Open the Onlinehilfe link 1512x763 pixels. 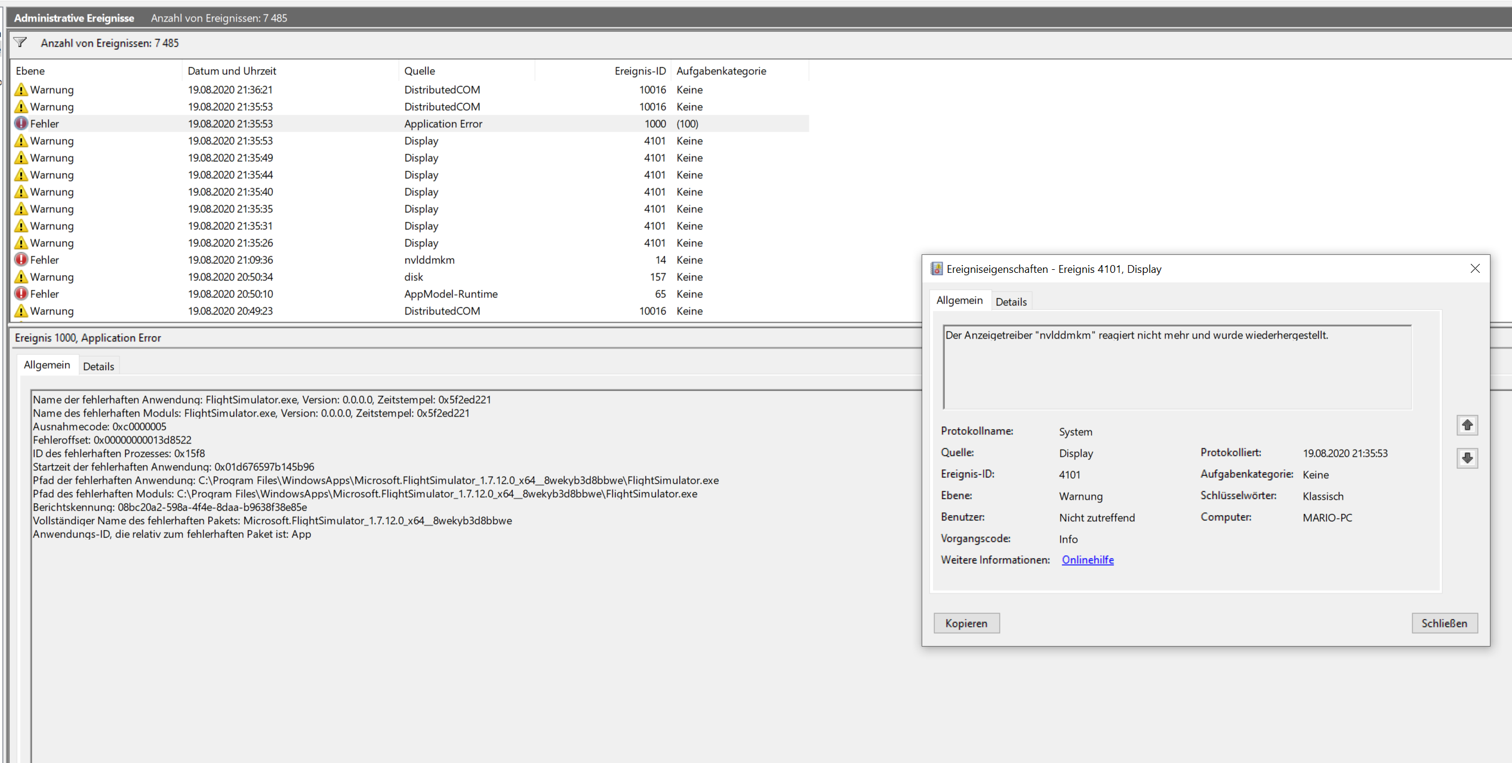[x=1087, y=559]
